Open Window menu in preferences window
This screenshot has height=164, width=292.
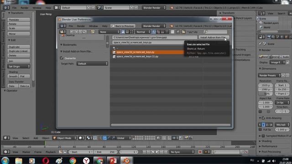click(x=93, y=26)
